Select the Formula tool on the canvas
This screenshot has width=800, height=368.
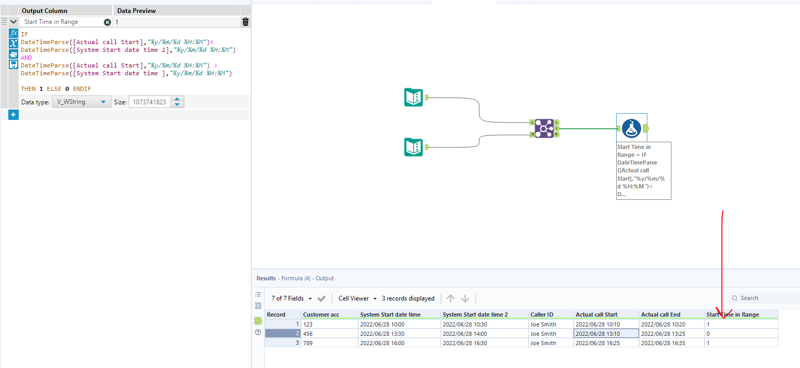[631, 127]
